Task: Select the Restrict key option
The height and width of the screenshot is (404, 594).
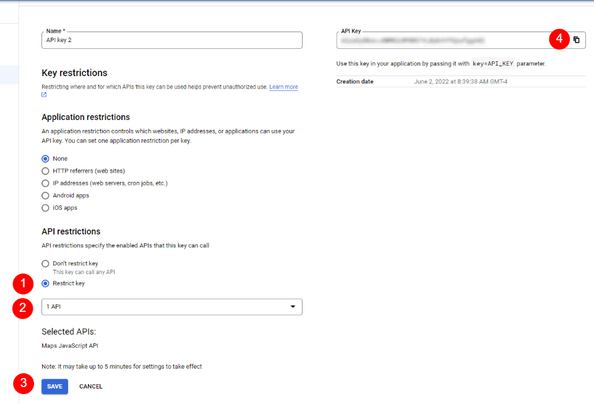Action: [x=45, y=283]
